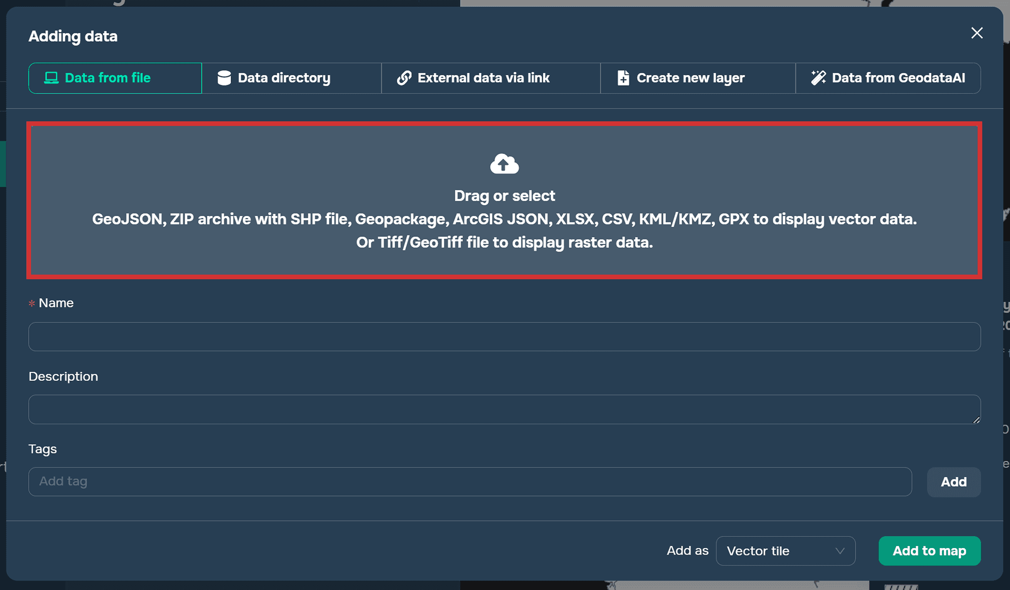Click the Add tag input field
Image resolution: width=1010 pixels, height=590 pixels.
coord(469,482)
